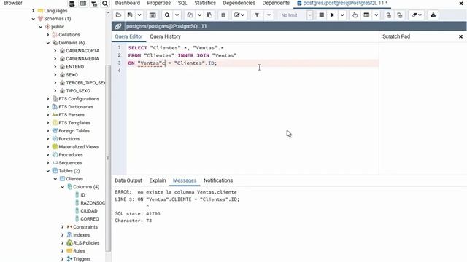Show the Notifications tab
The image size is (467, 262).
pos(218,180)
